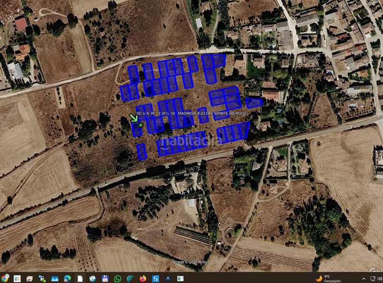383x283 pixels.
Task: Click the teal swirl application icon
Action: 130,279
